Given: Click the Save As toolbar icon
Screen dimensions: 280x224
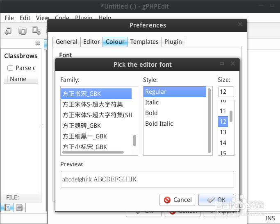Looking at the screenshot, I should click(36, 30).
